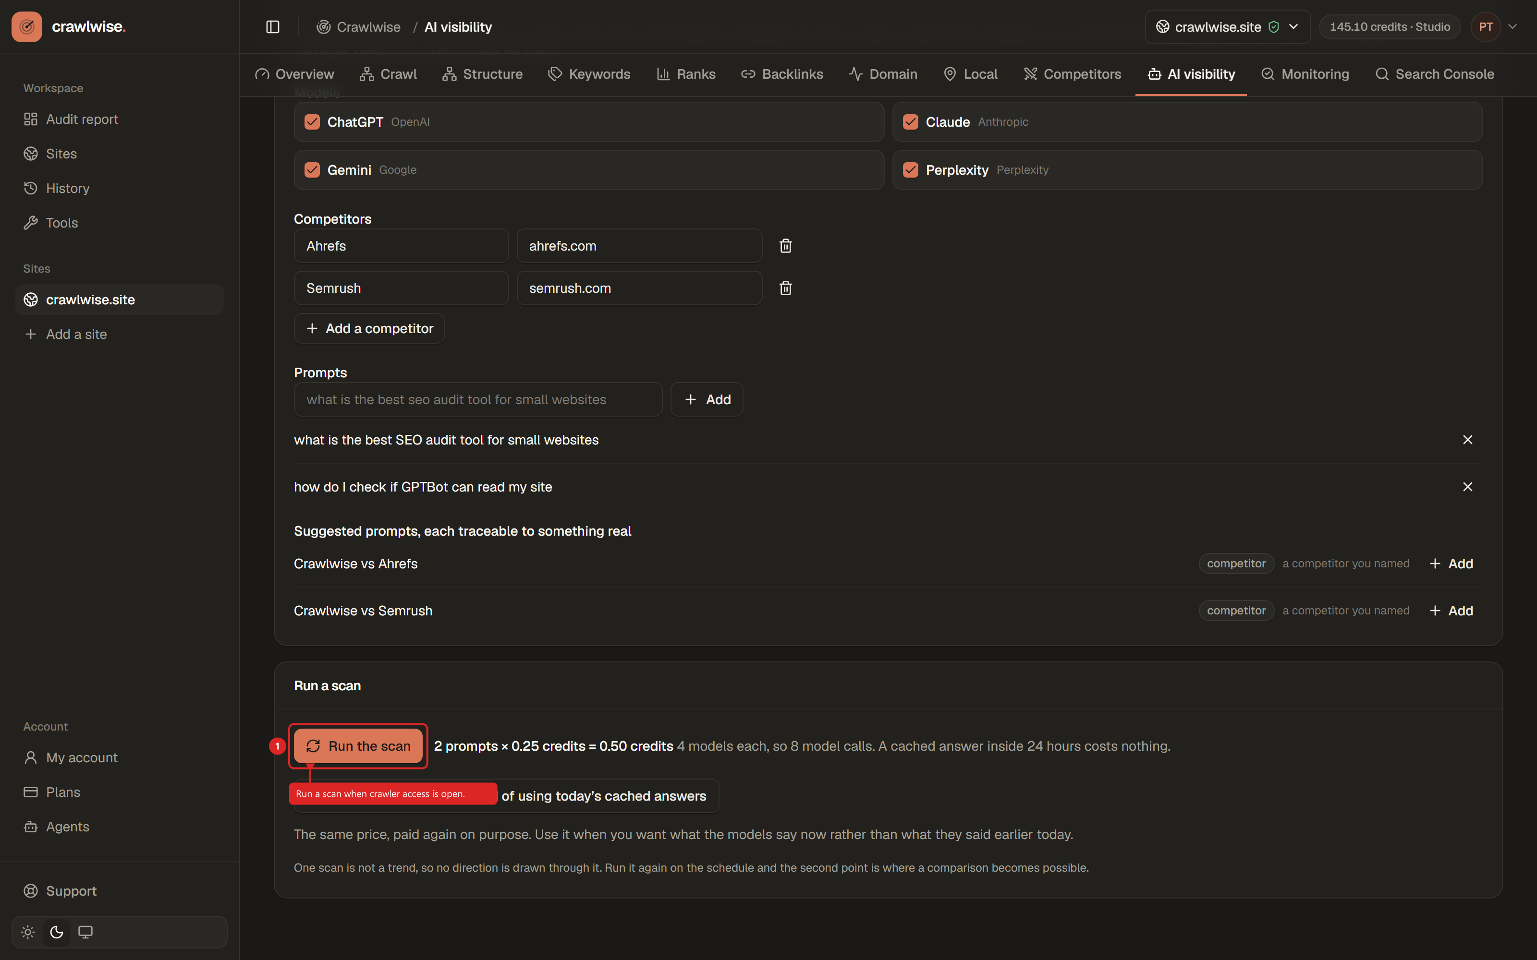Switch to light theme sun icon

[28, 932]
